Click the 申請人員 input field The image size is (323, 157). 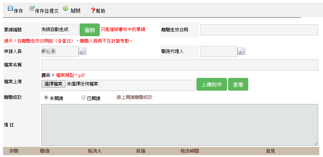tap(60, 51)
